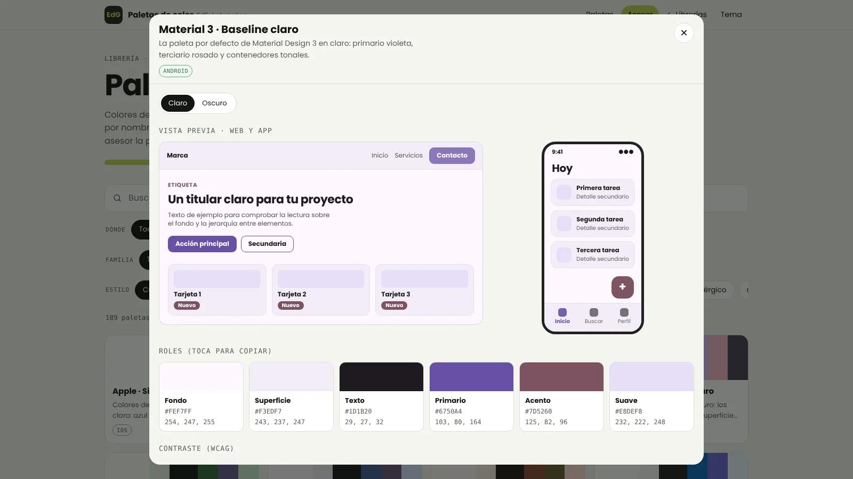Click the '125, 82, 96' RGB value

click(546, 422)
